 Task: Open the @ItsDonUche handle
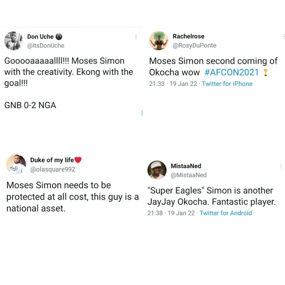point(46,46)
